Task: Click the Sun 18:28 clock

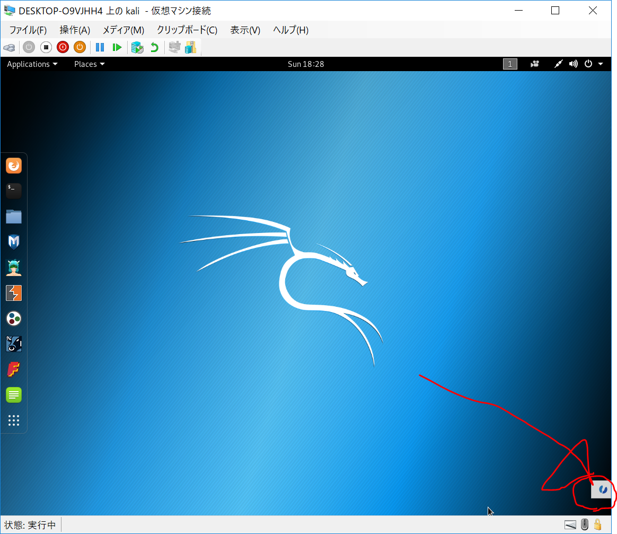Action: [306, 64]
